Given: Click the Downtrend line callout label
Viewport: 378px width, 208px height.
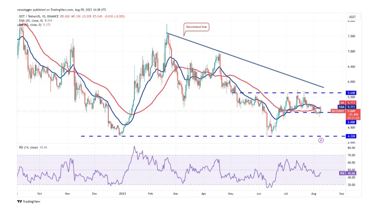Looking at the screenshot, I should pos(196,27).
